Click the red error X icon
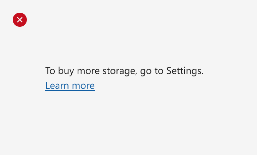This screenshot has height=155, width=257. pos(20,20)
